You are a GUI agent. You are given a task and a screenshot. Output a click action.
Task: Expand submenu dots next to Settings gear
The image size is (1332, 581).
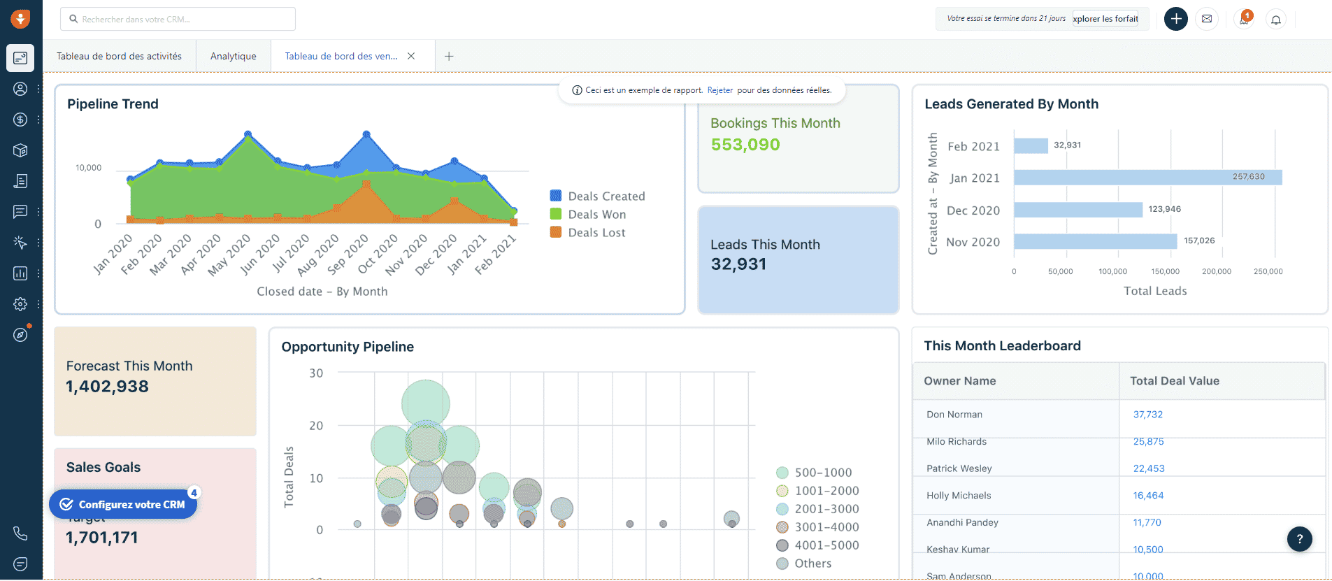coord(38,304)
